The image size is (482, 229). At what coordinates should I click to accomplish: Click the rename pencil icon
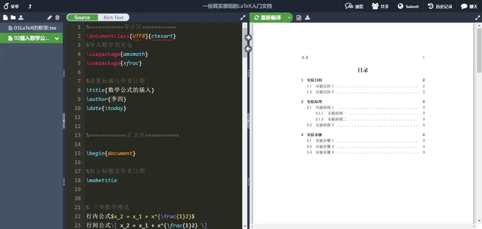[x=49, y=18]
